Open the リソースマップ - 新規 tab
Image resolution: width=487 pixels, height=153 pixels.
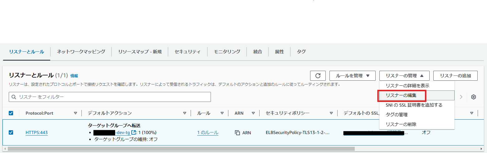[140, 52]
